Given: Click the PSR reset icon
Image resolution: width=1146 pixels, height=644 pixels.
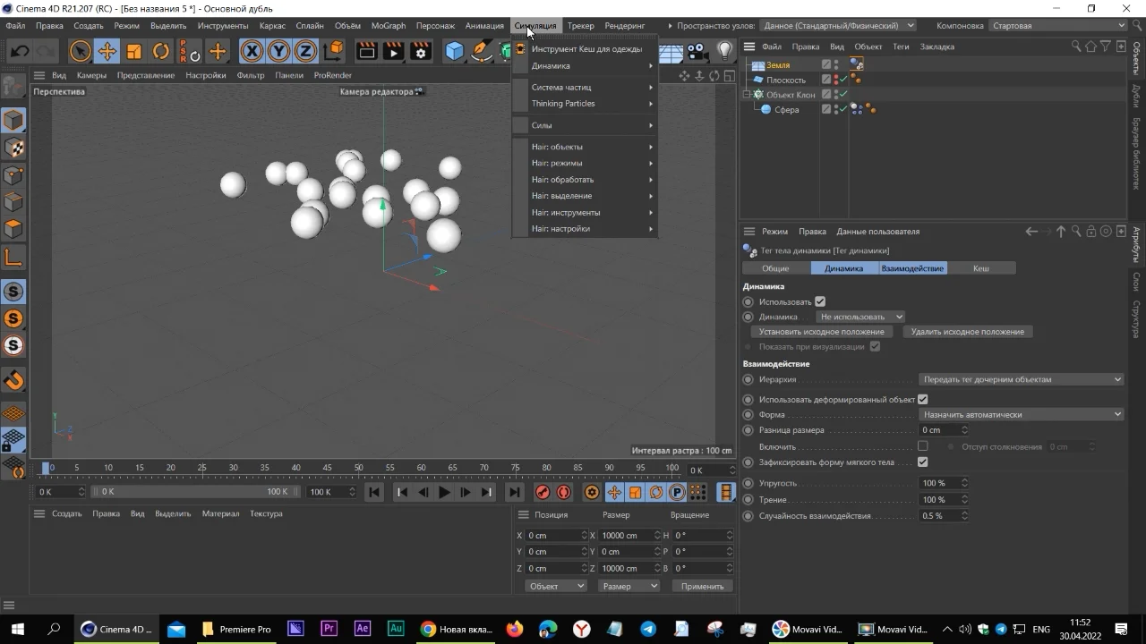Looking at the screenshot, I should point(189,52).
